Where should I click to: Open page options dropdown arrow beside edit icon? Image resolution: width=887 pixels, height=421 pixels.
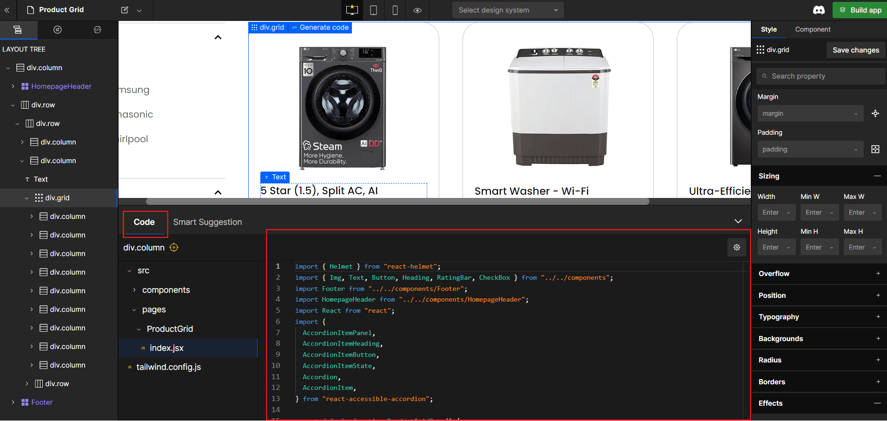[139, 10]
